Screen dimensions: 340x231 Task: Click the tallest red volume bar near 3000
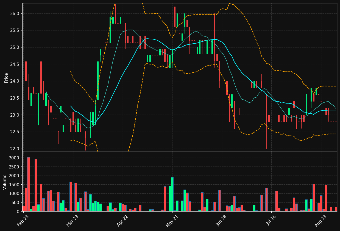pyautogui.click(x=29, y=184)
